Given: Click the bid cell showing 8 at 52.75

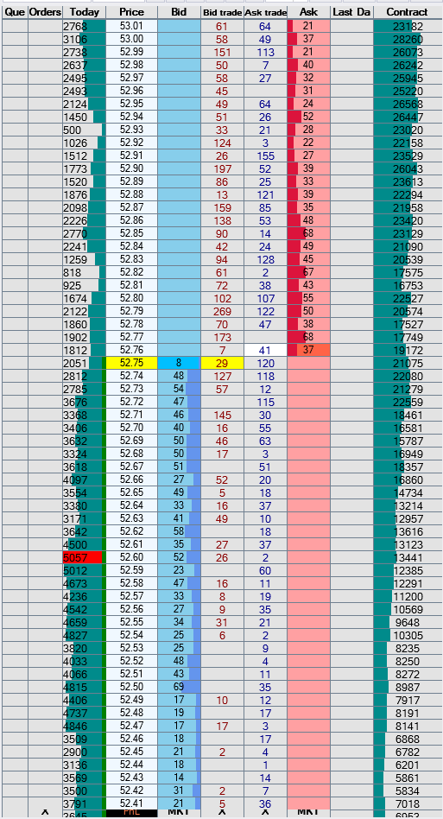Looking at the screenshot, I should click(x=179, y=363).
